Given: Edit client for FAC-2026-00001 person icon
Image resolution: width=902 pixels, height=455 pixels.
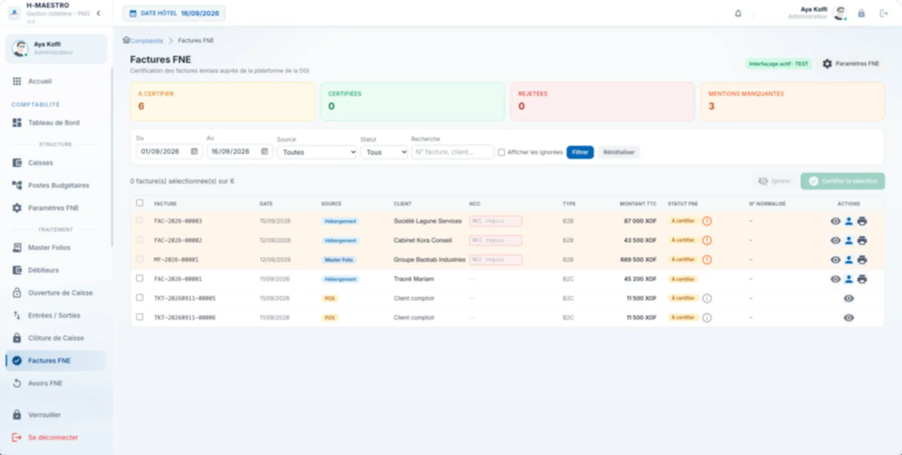Looking at the screenshot, I should click(x=848, y=279).
